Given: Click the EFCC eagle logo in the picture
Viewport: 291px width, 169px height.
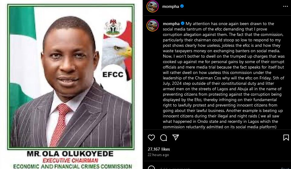Looking at the screenshot, I should [x=117, y=59].
